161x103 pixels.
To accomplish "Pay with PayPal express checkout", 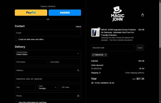I will (31, 13).
